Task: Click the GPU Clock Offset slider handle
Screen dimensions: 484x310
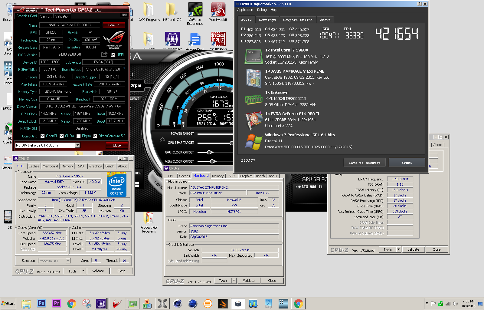Action: click(x=210, y=152)
